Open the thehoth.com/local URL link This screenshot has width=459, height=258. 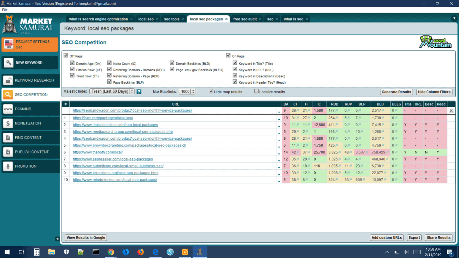point(98,152)
